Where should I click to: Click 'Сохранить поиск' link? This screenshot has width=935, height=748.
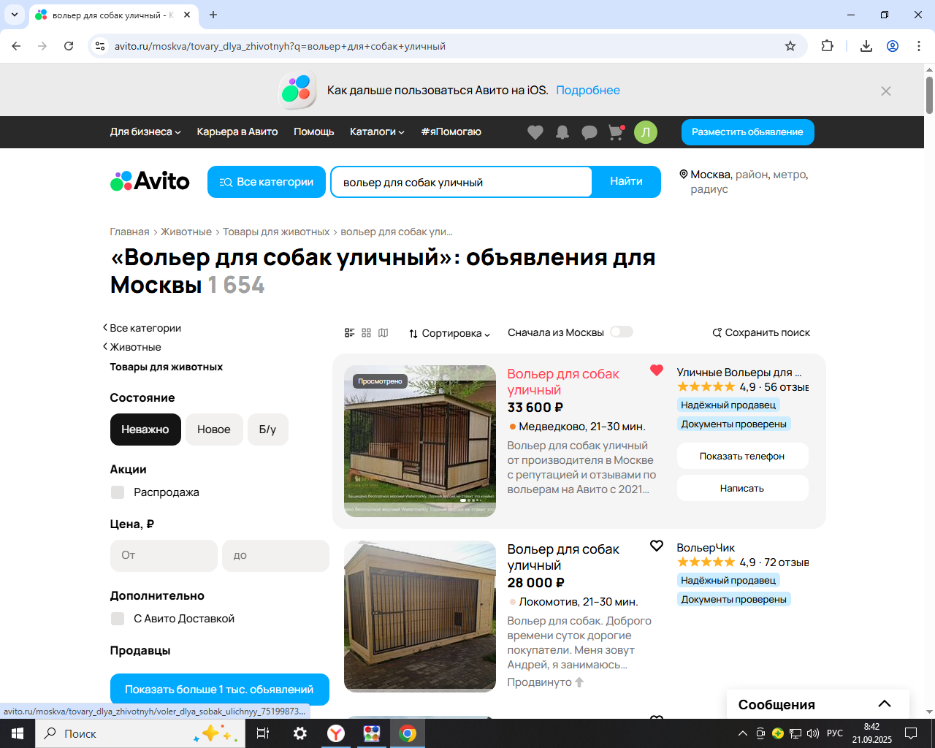coord(761,332)
